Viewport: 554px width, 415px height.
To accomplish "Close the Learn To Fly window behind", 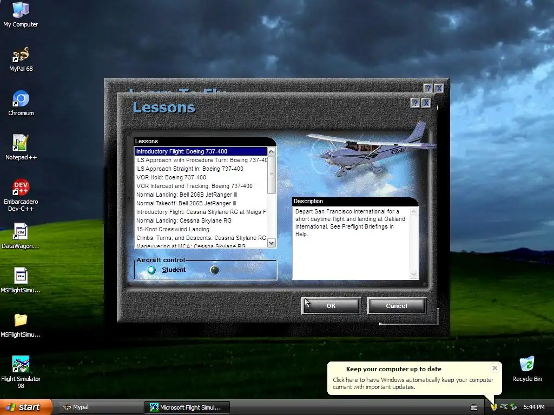I will (x=439, y=88).
